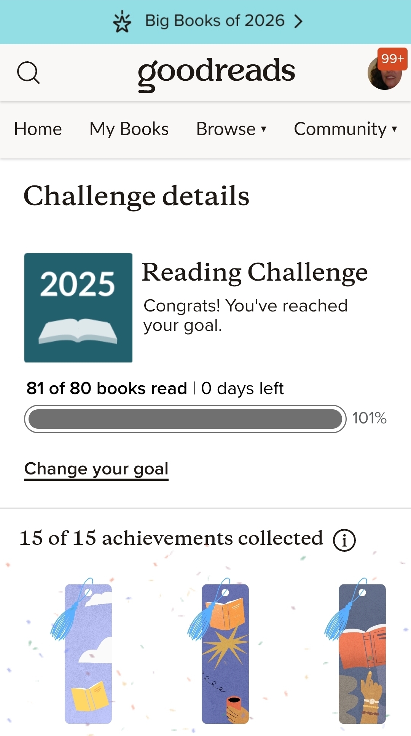Viewport: 411px width, 736px height.
Task: Open the search magnifier icon
Action: click(28, 72)
